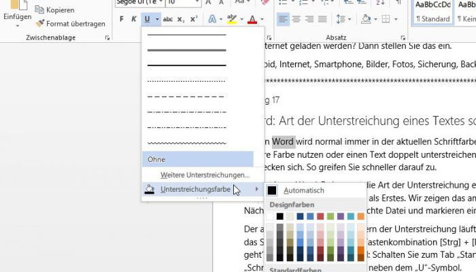
Task: Collapse the underline style dropdown arrow
Action: (x=157, y=19)
